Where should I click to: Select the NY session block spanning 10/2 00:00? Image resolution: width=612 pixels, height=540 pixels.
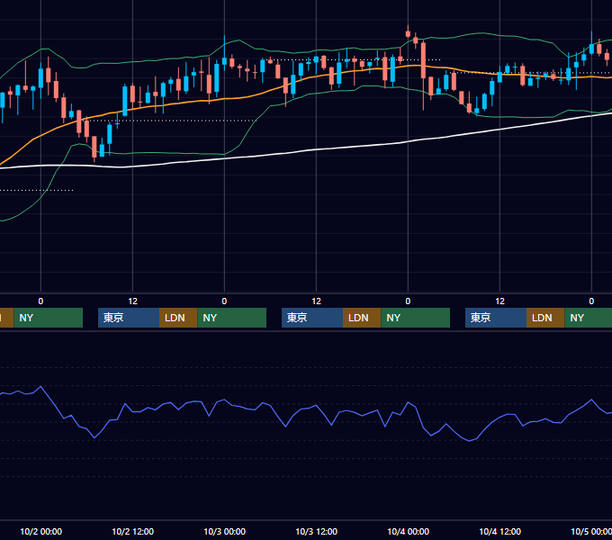coord(49,318)
